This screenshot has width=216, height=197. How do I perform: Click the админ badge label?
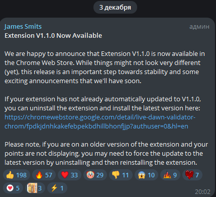coord(199,27)
